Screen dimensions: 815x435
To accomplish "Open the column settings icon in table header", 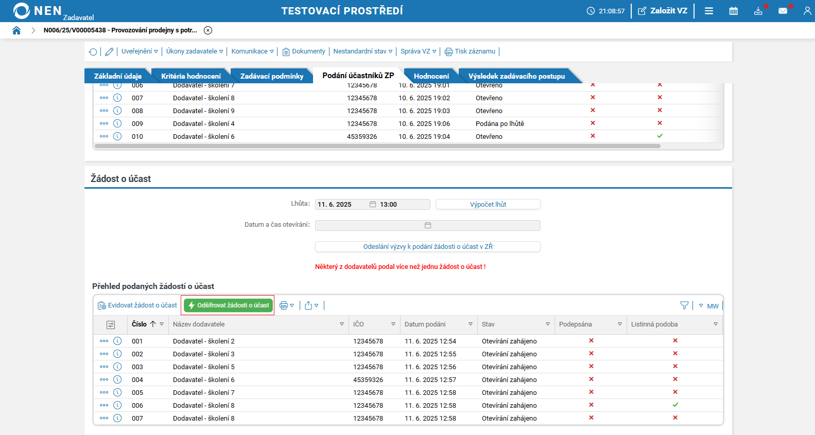I will pyautogui.click(x=111, y=324).
